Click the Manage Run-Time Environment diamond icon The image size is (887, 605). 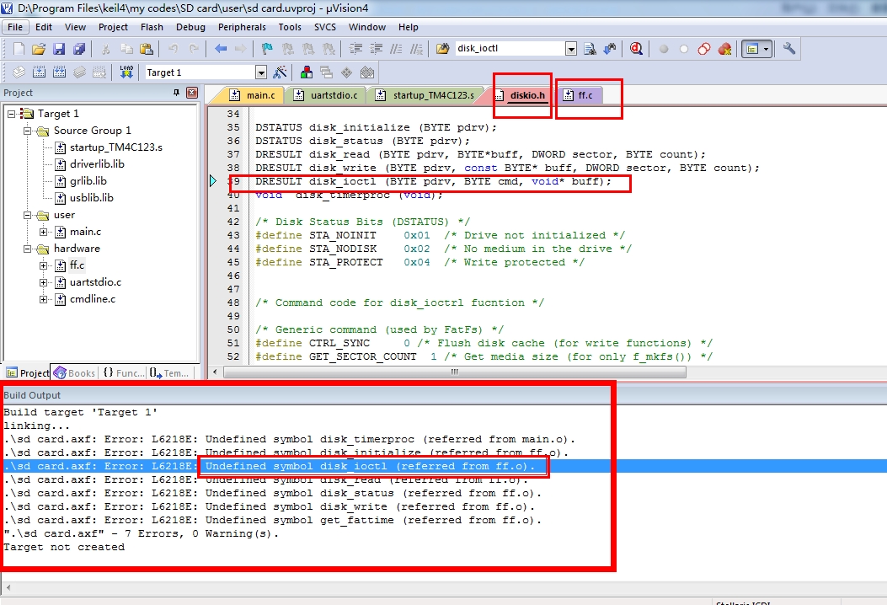click(x=347, y=72)
